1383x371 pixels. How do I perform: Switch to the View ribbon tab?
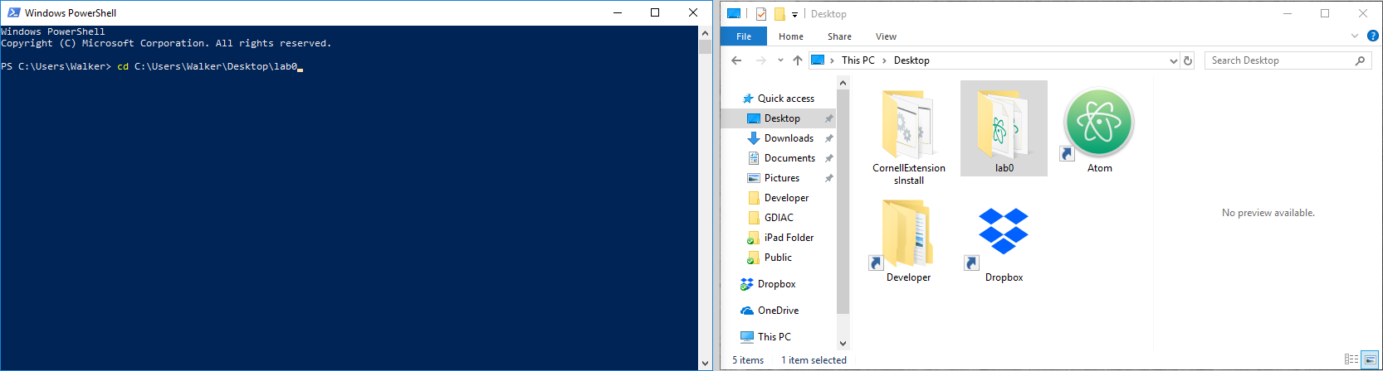[x=886, y=36]
